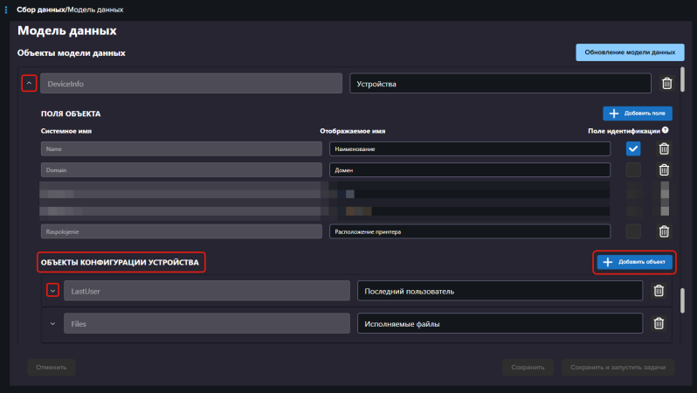Check identification box for Raspolojenie field

(x=633, y=231)
